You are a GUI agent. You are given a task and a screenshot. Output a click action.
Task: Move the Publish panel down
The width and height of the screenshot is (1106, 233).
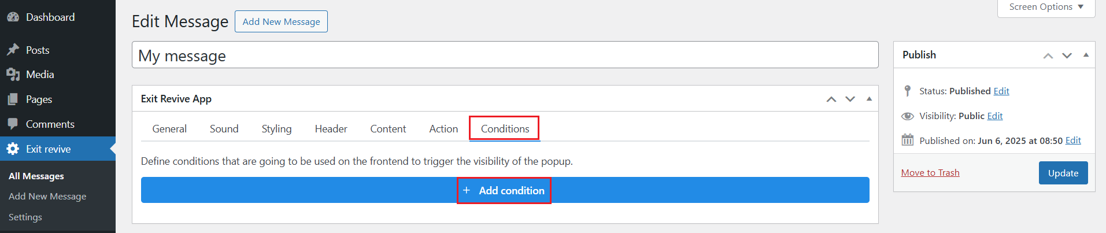coord(1067,56)
